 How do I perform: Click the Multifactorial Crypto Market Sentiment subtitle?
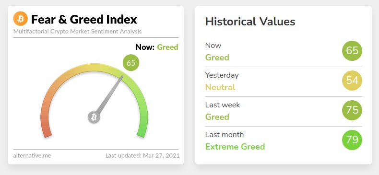[77, 32]
